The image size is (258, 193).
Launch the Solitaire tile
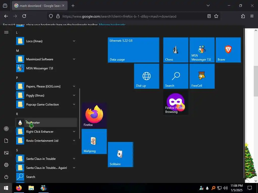(120, 155)
